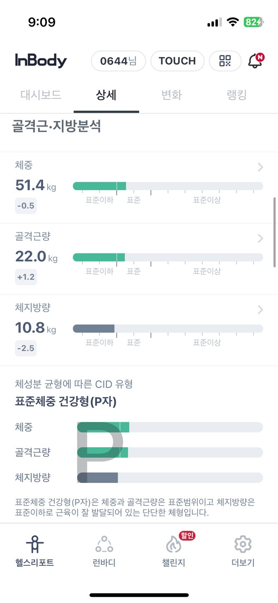Switch to the 대시보드 tab
Viewport: 278px width, 603px height.
point(41,95)
